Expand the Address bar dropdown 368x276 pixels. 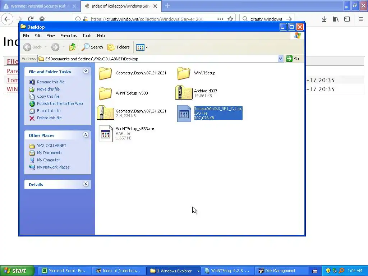click(x=280, y=59)
